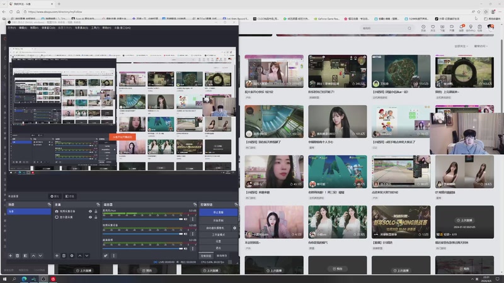The image size is (504, 283).
Task: Click 工作室模式 button in OBS controls
Action: click(218, 235)
